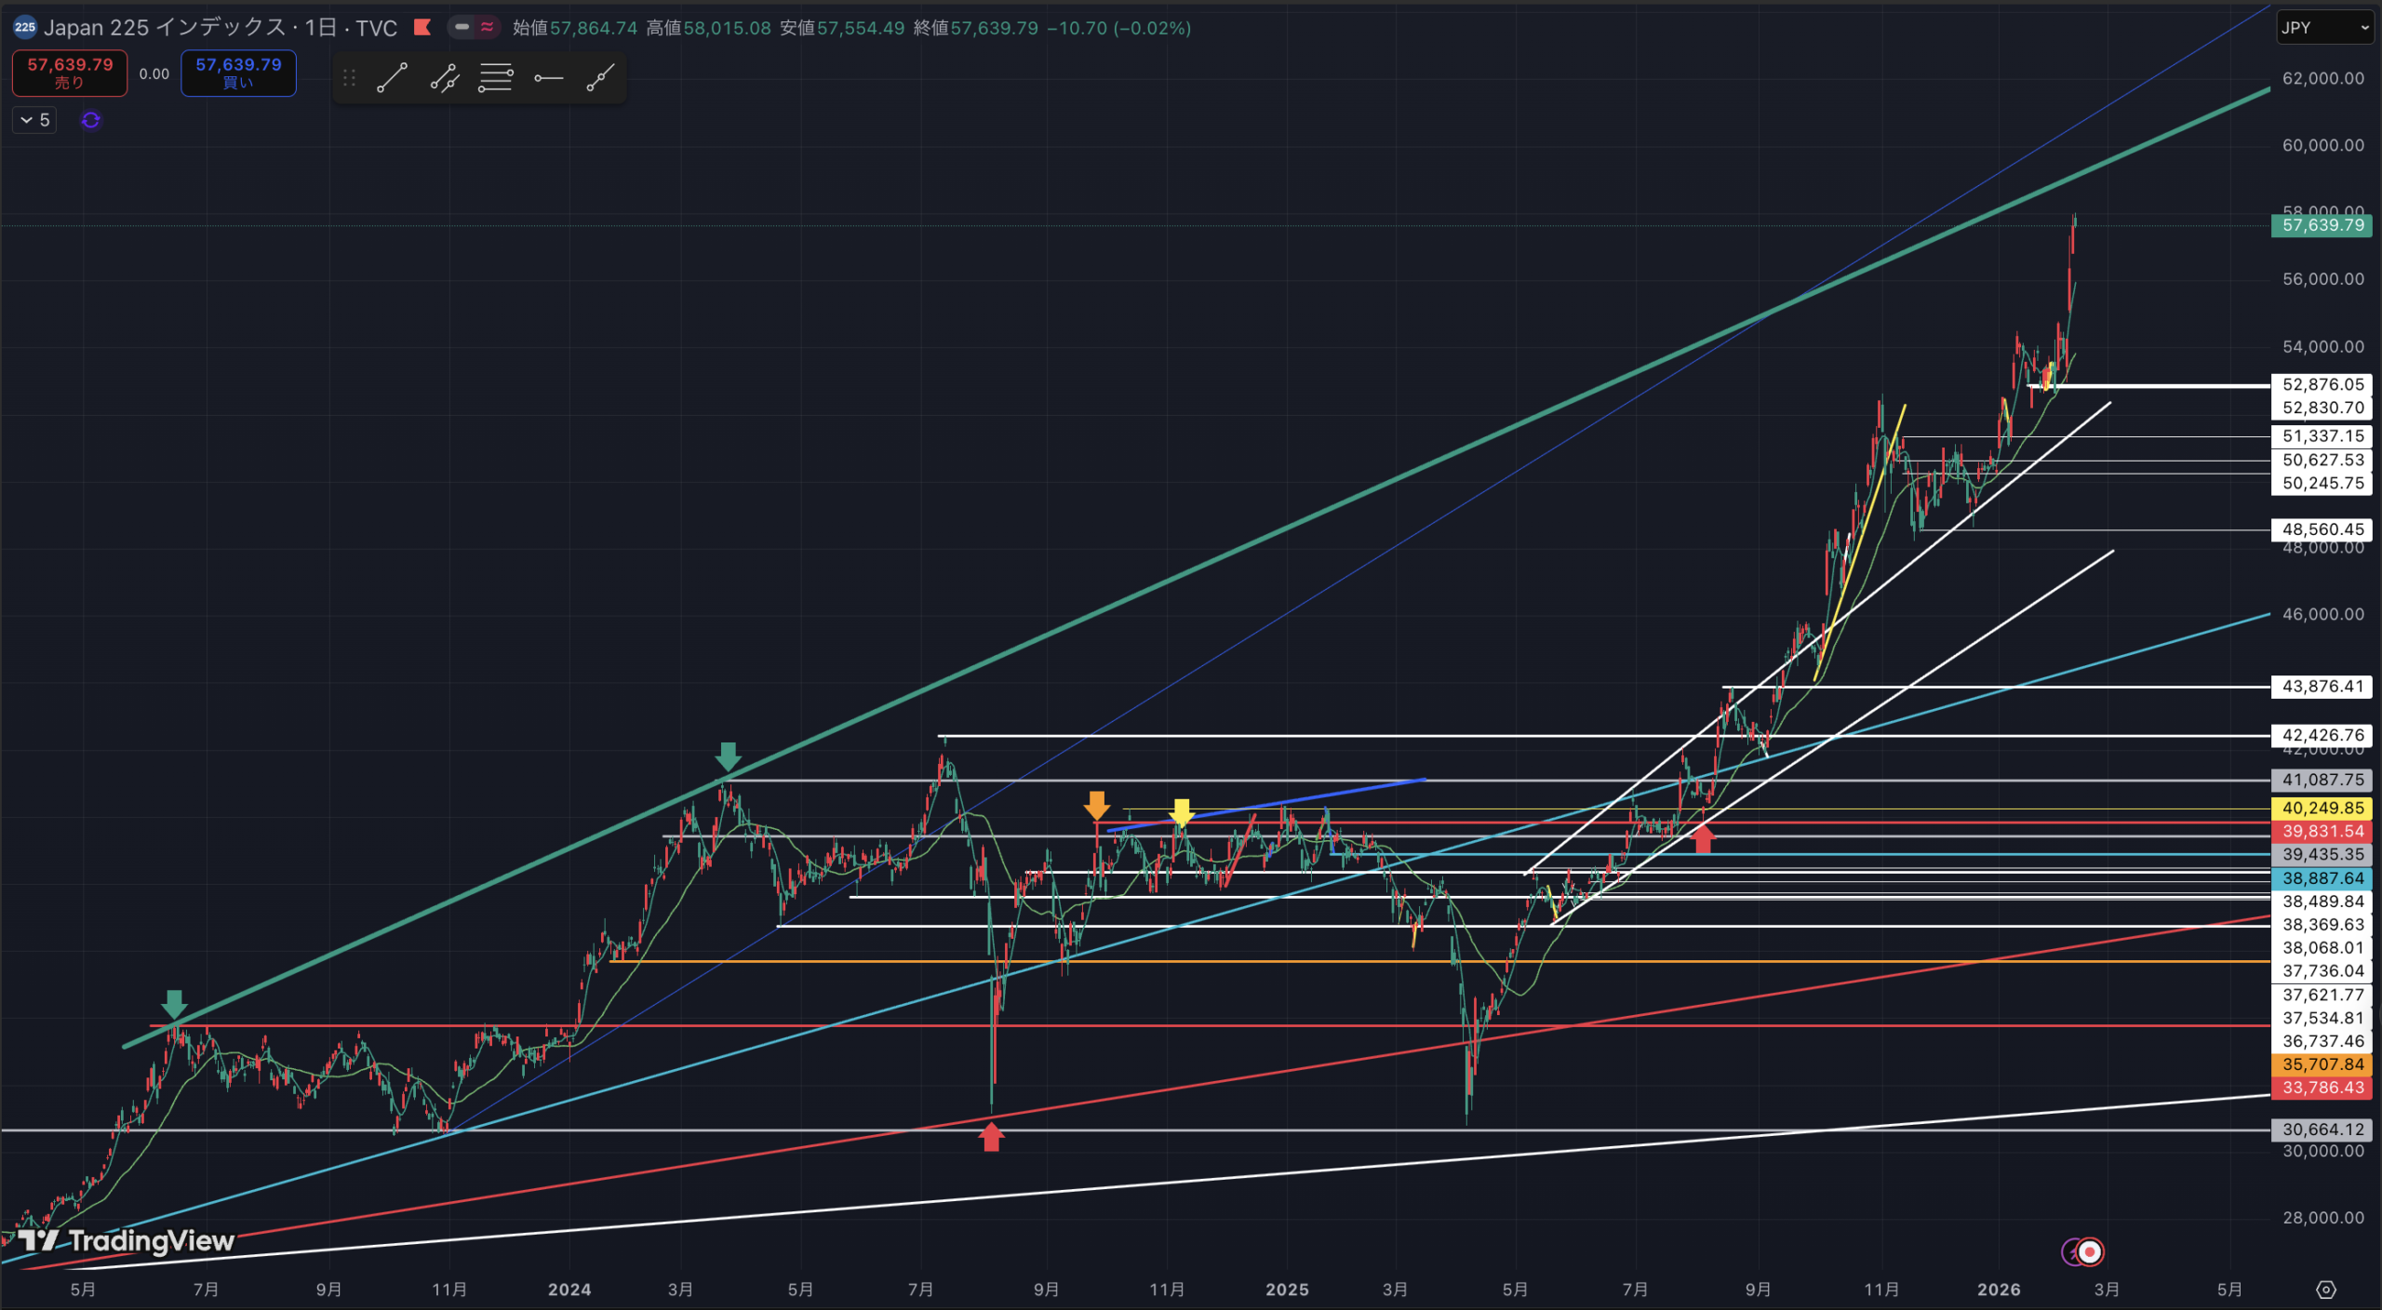Select the Horizontal Ray drawing tool
Screen dimensions: 2382x1310
(548, 78)
